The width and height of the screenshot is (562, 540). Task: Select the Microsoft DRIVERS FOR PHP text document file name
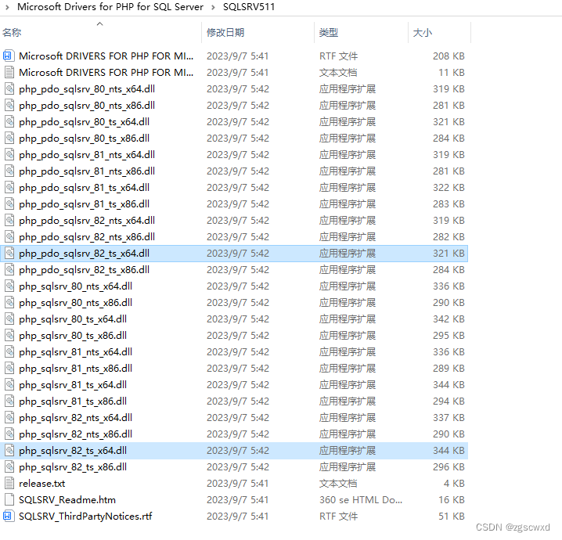[x=106, y=72]
